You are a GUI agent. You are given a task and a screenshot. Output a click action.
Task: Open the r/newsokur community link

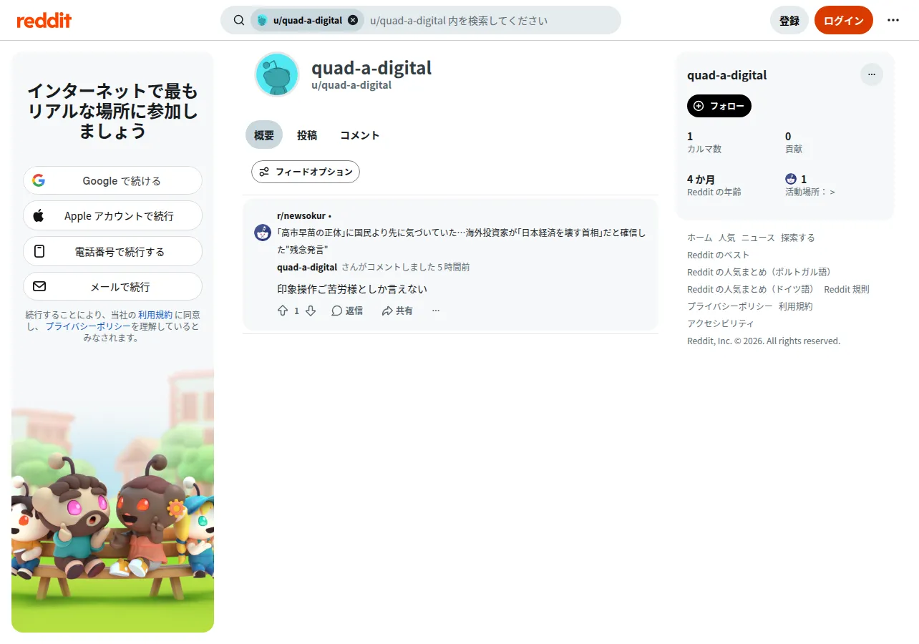click(301, 215)
